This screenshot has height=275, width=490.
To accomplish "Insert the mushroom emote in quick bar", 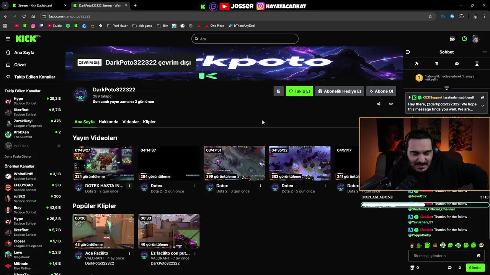I will pos(481,245).
